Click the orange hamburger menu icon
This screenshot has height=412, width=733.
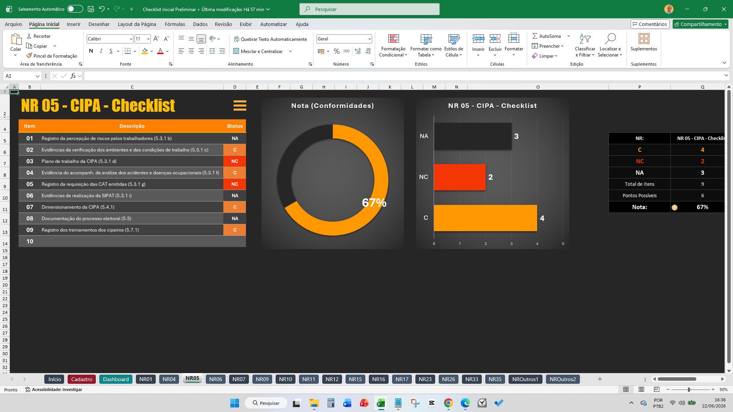240,105
